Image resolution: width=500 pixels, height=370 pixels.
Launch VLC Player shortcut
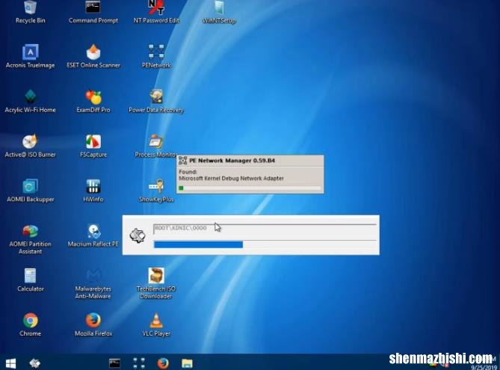[156, 324]
